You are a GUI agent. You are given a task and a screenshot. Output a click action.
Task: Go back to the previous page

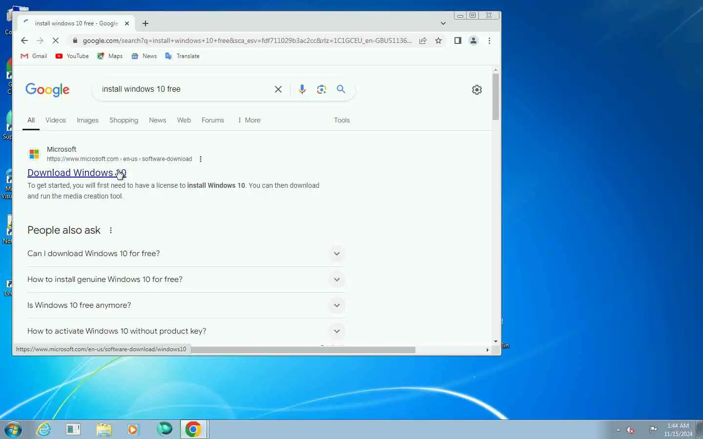[x=24, y=40]
